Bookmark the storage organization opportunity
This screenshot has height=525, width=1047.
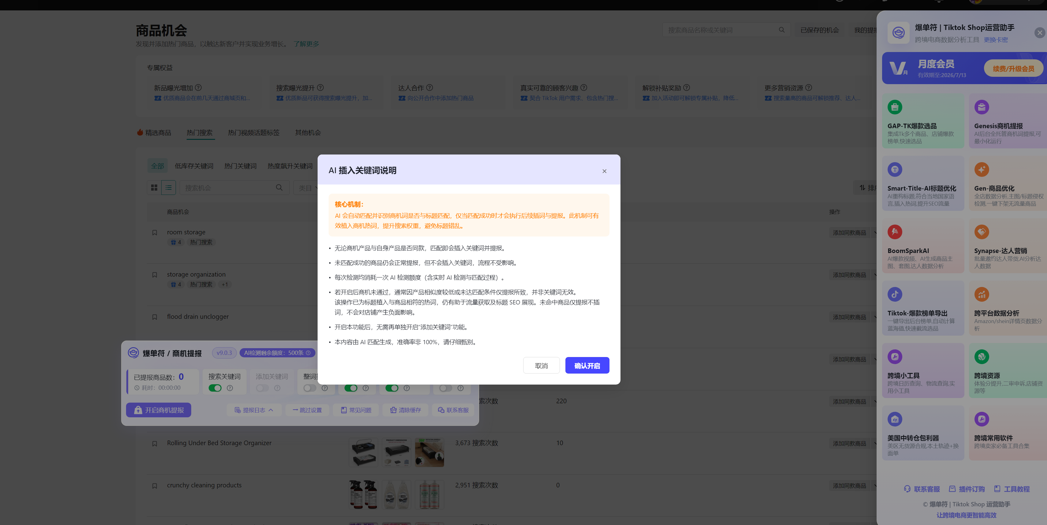point(155,275)
